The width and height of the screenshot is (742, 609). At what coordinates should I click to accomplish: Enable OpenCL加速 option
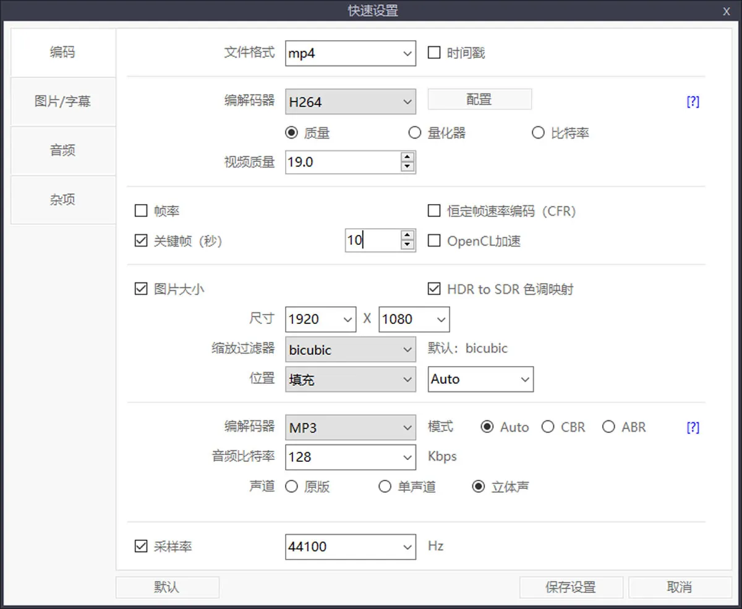pos(434,241)
